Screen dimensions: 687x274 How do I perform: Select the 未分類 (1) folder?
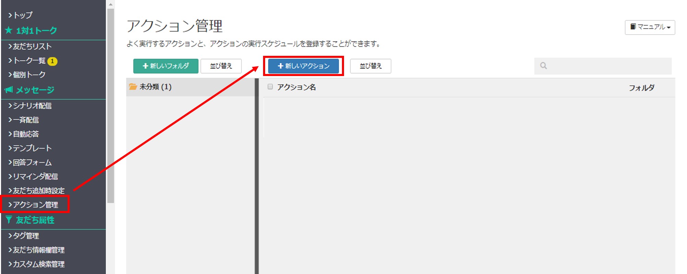(x=190, y=87)
